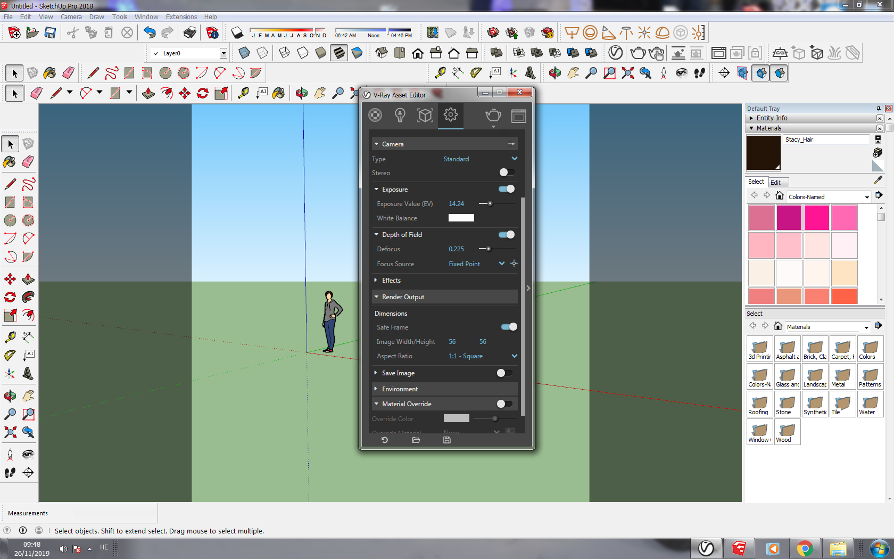Image resolution: width=894 pixels, height=559 pixels.
Task: Turn off the Safe Frame switch
Action: click(x=509, y=327)
